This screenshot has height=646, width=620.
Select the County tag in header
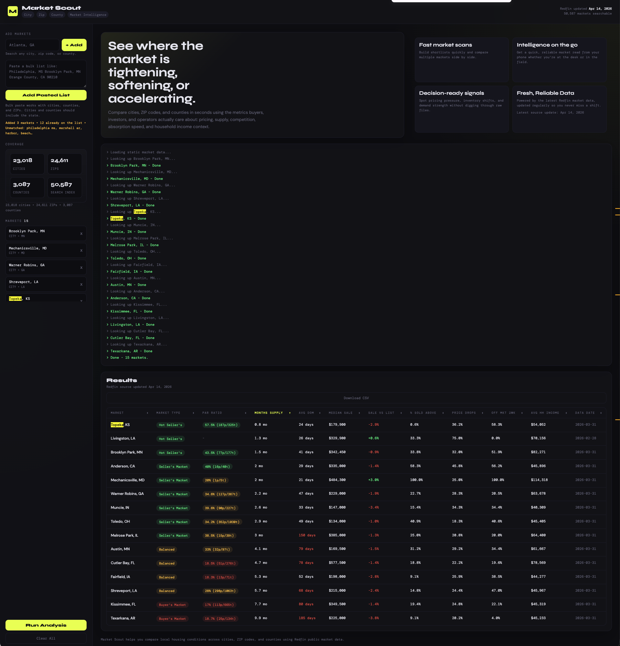[57, 15]
